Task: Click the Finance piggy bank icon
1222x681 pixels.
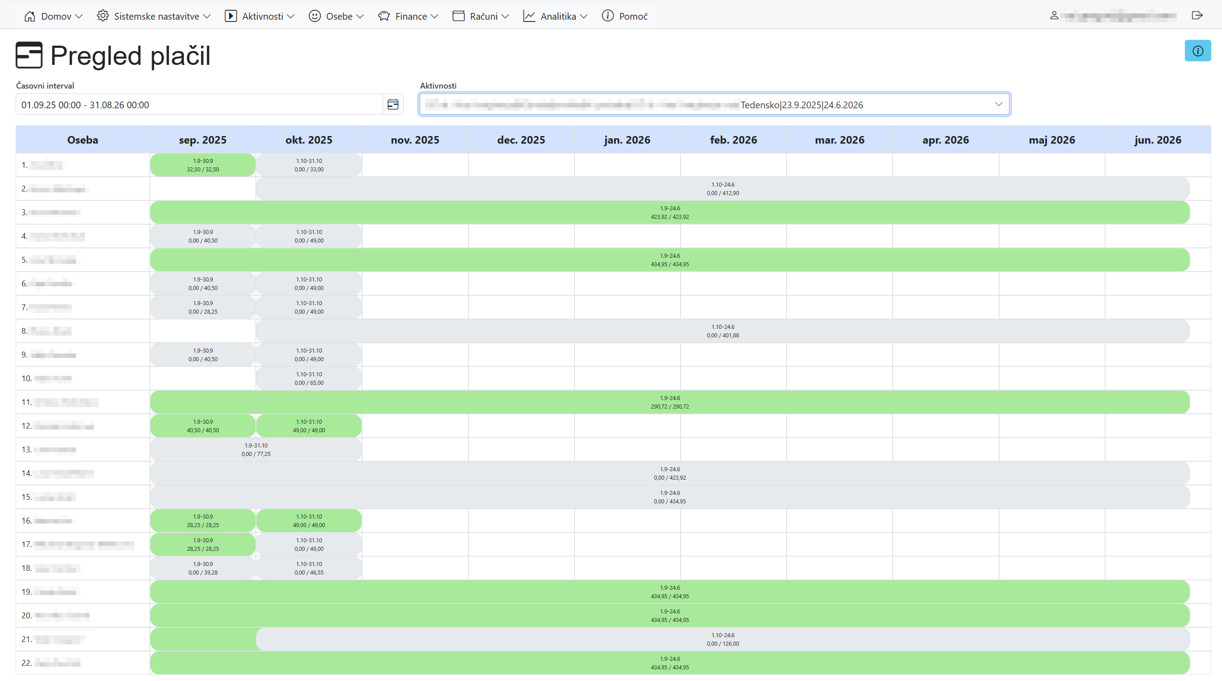Action: (x=383, y=16)
